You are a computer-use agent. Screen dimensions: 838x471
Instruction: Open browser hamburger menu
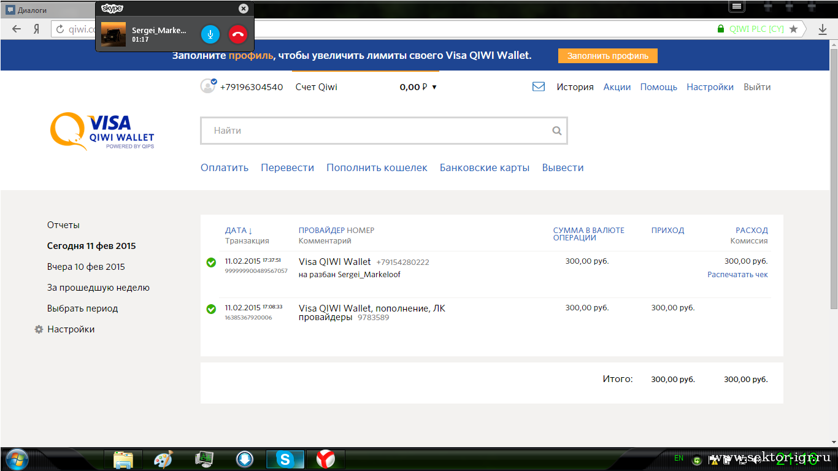coord(737,6)
